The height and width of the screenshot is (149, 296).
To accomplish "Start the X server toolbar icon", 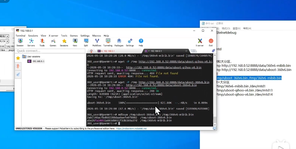I will click(200, 42).
